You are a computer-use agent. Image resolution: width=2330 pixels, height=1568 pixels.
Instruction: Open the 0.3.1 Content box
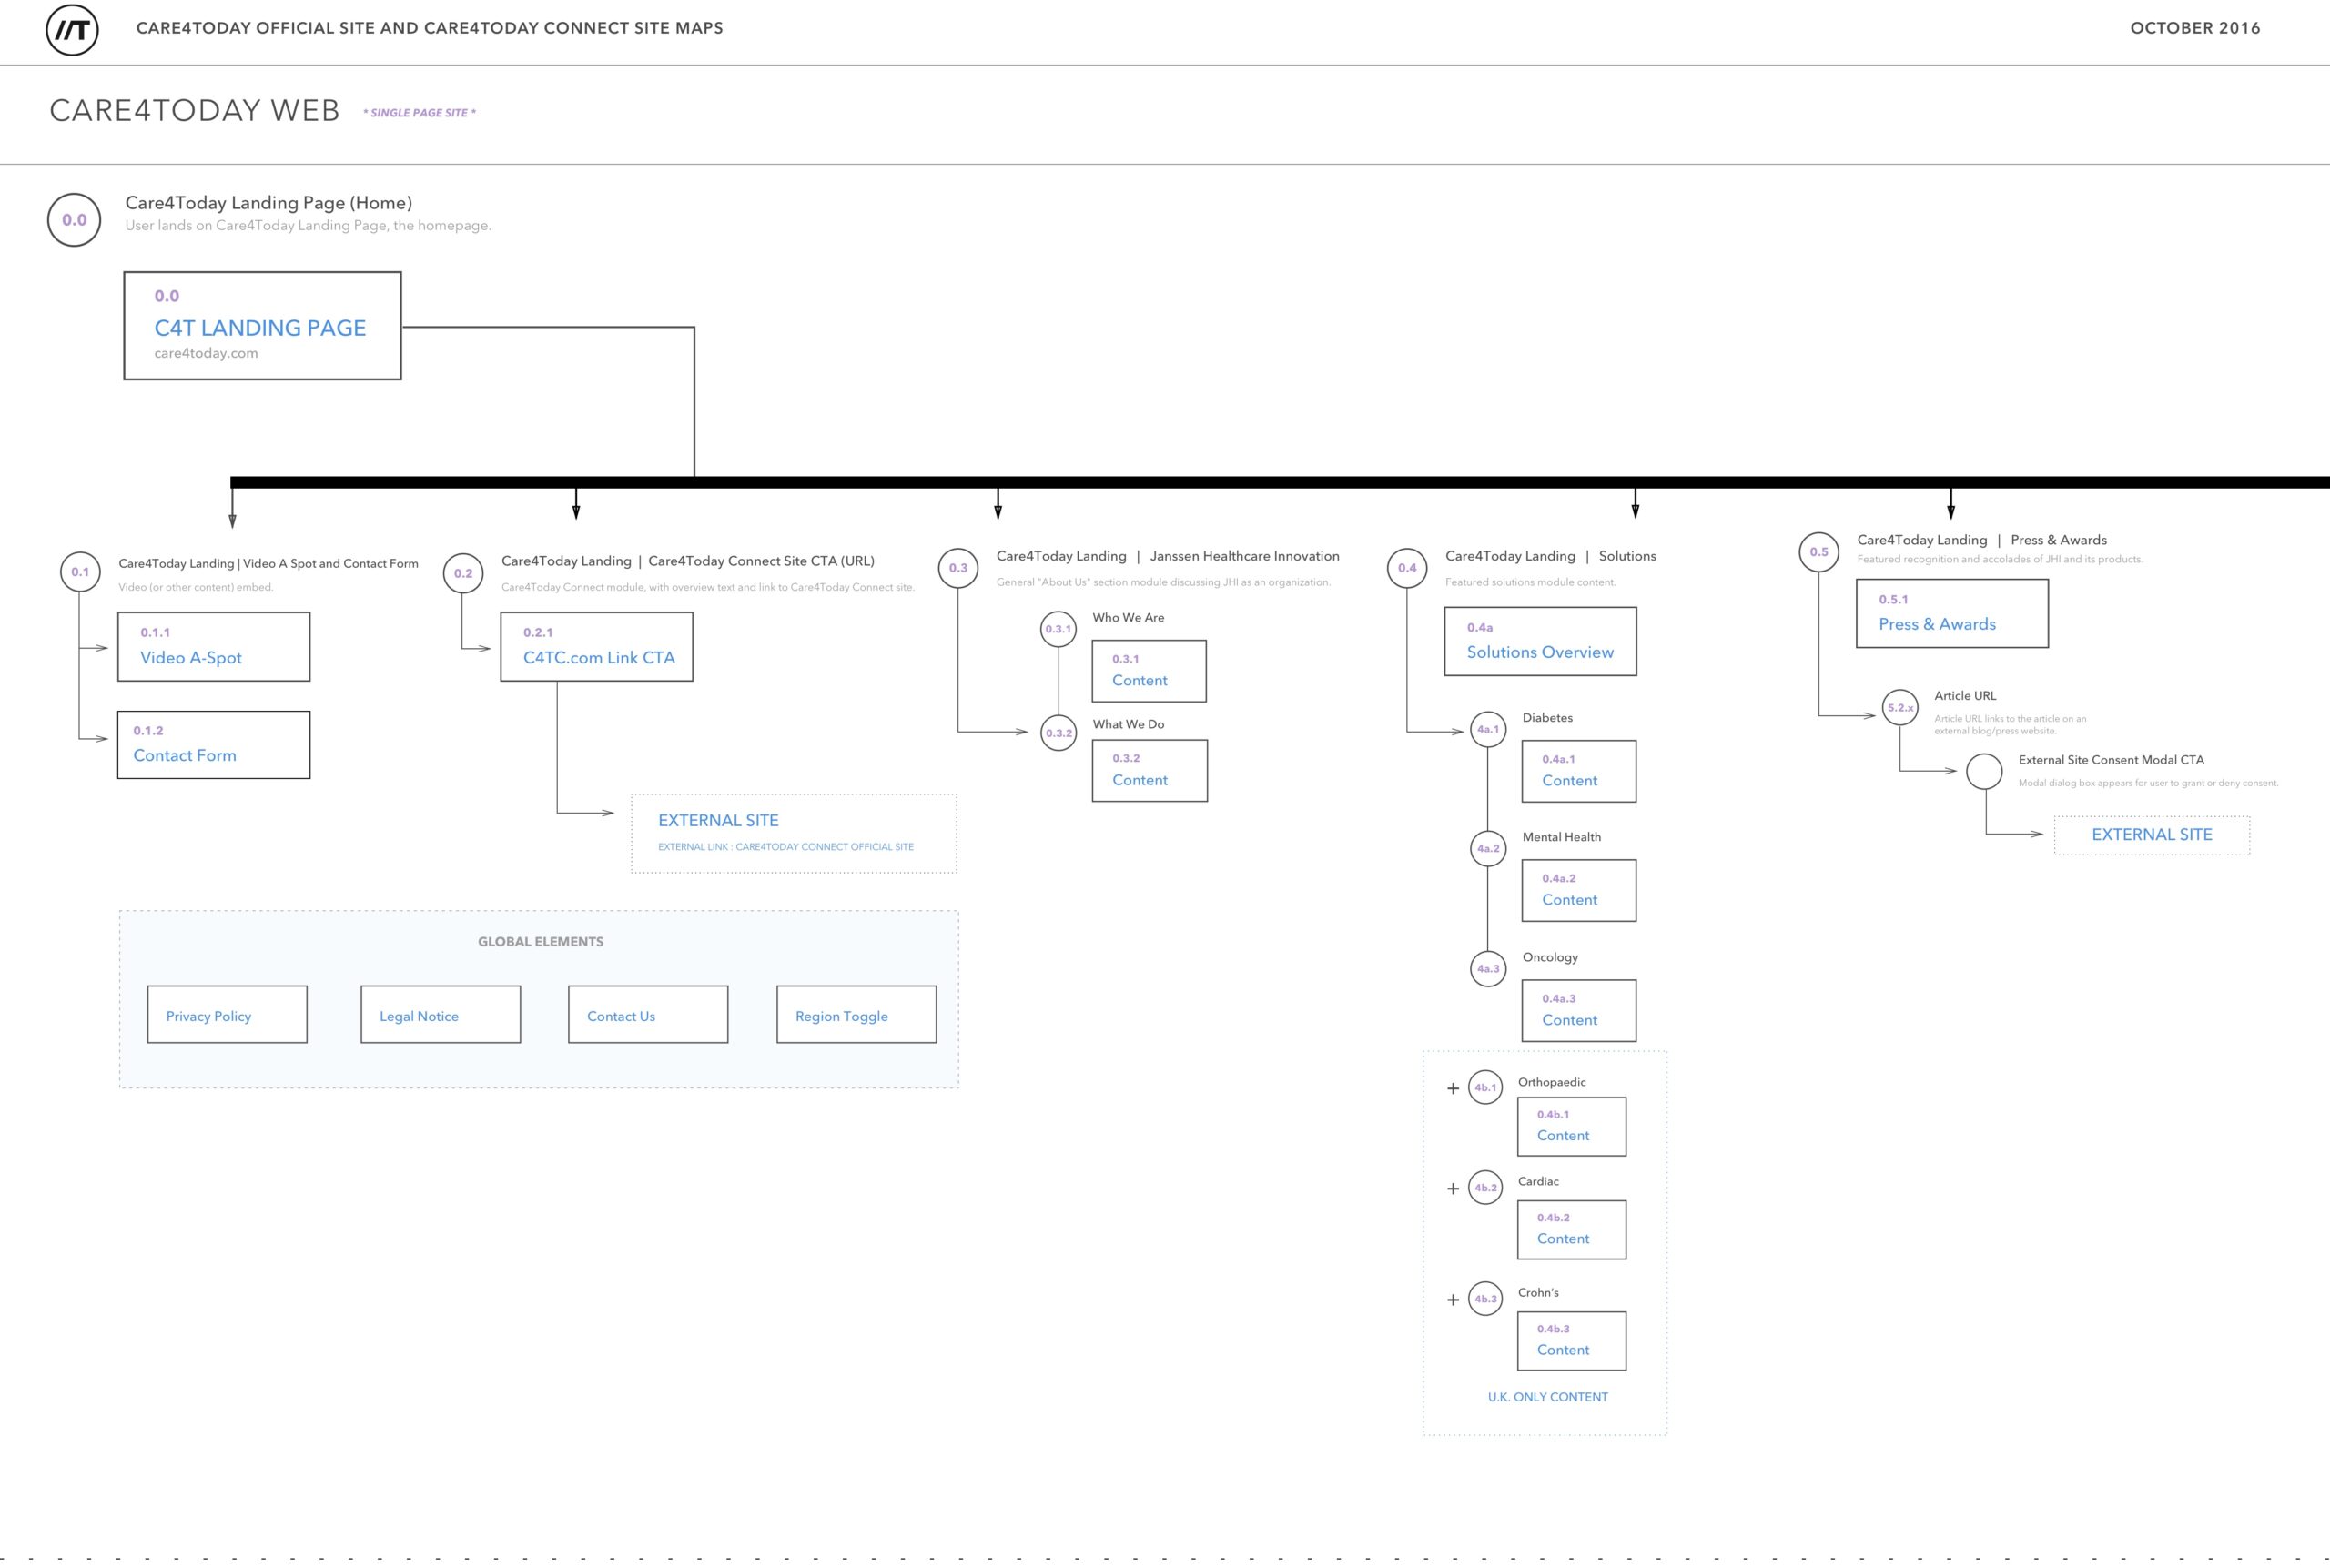coord(1149,671)
